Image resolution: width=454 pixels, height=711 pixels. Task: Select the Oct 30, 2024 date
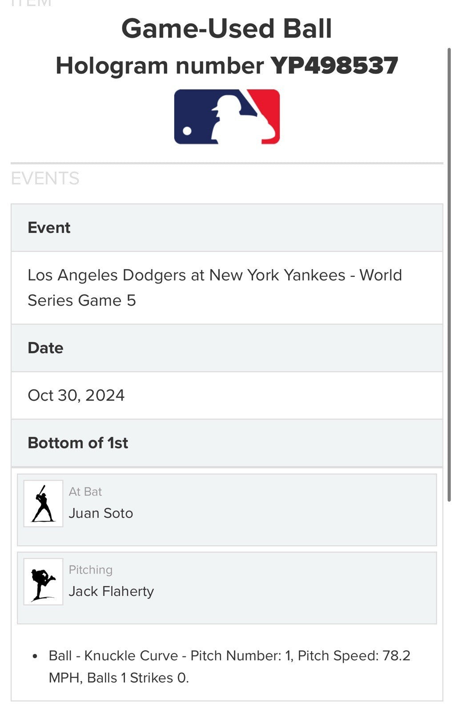coord(76,395)
